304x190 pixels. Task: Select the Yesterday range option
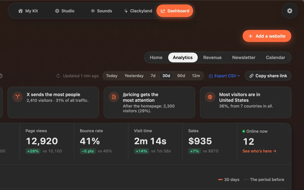point(134,76)
